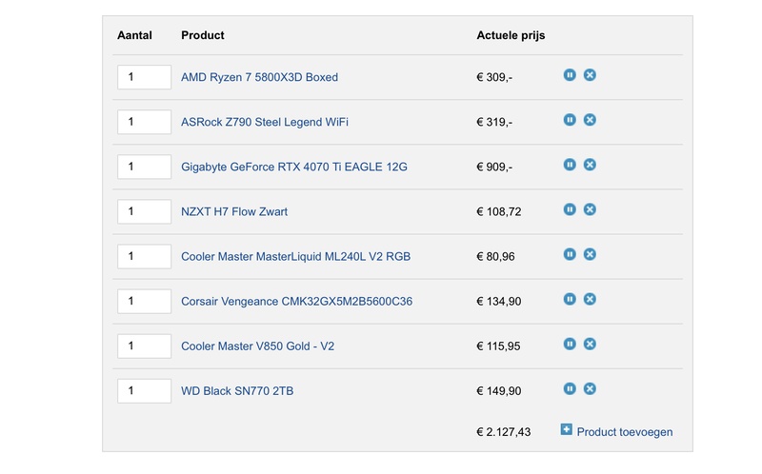Remove the Cooler Master V850 Gold item
Image resolution: width=762 pixels, height=474 pixels.
(x=590, y=344)
